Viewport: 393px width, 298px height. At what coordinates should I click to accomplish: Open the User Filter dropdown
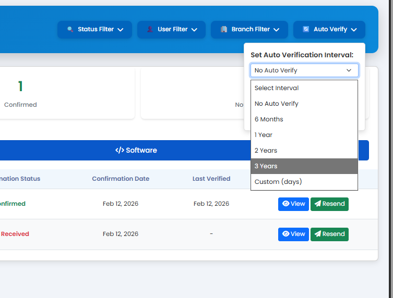click(171, 30)
